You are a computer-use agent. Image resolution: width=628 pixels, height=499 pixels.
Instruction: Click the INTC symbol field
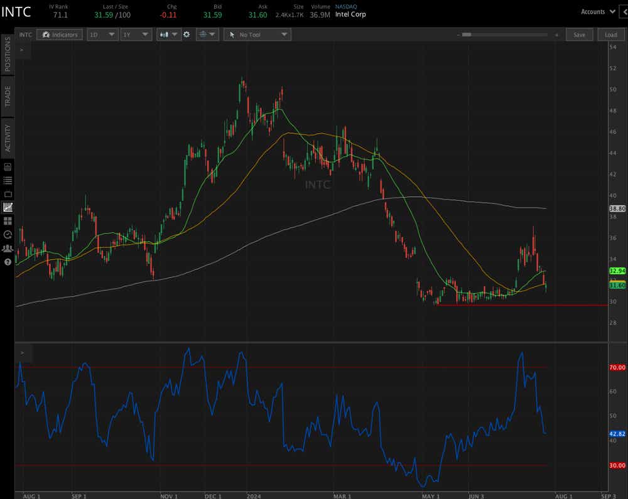coord(25,35)
